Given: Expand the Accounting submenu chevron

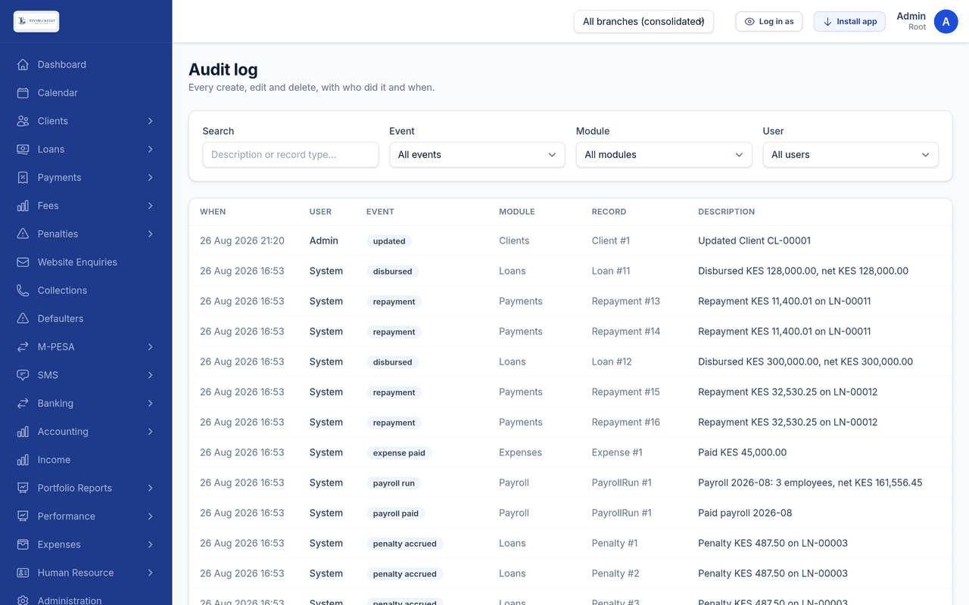Looking at the screenshot, I should point(150,431).
